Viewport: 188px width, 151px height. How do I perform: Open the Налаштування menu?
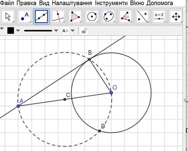(x=72, y=3)
